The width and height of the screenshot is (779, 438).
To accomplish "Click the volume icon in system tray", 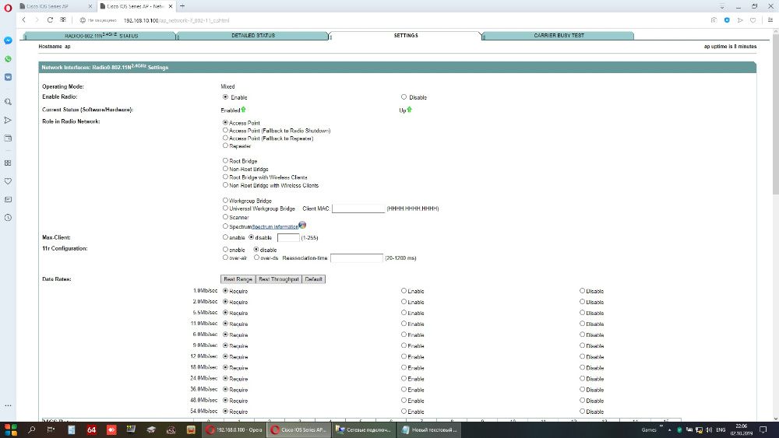I will coord(709,429).
